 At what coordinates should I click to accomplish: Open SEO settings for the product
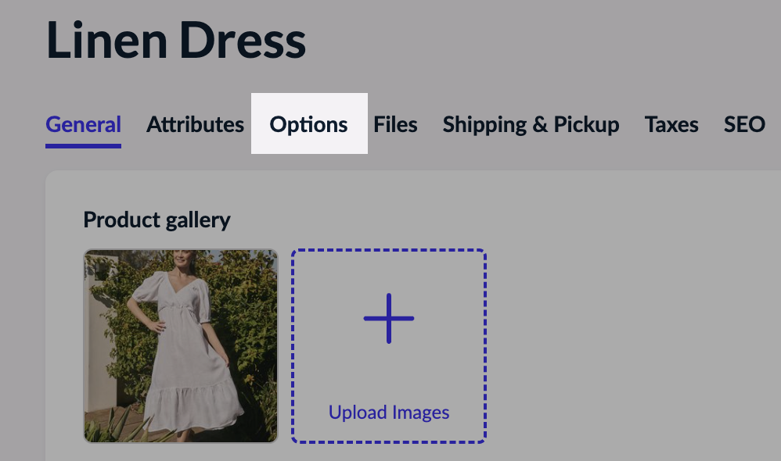tap(743, 124)
